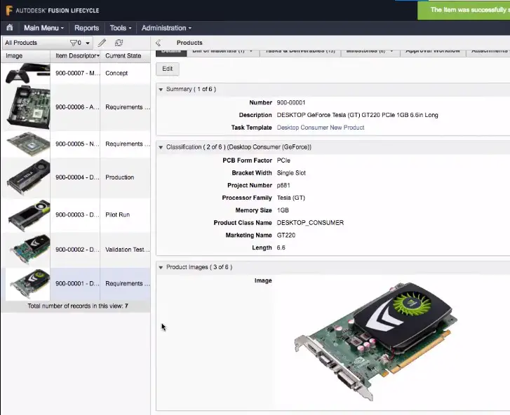
Task: Click the Product Class Name value DESKTOP_CONSUMER
Action: [310, 223]
